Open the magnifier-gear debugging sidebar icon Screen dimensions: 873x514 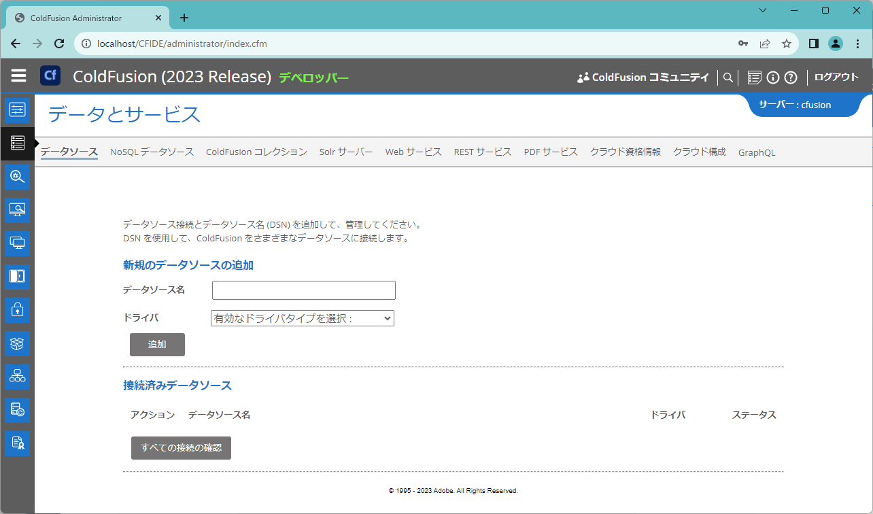pyautogui.click(x=17, y=176)
